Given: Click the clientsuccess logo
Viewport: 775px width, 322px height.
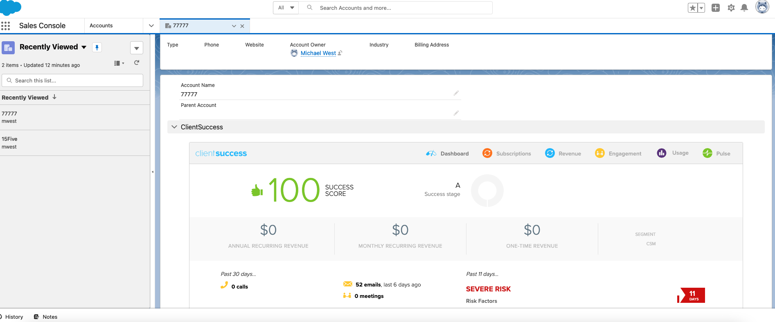Looking at the screenshot, I should pyautogui.click(x=221, y=153).
